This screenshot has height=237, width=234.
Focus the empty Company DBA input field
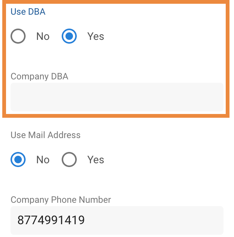pos(117,97)
